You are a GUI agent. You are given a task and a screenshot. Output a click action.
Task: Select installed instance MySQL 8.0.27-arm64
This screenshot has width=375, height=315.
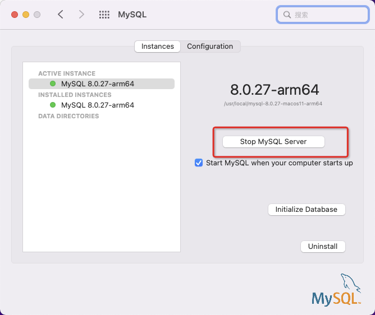(x=102, y=105)
